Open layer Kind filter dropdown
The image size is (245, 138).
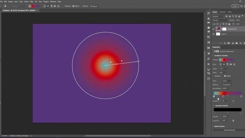(219, 16)
